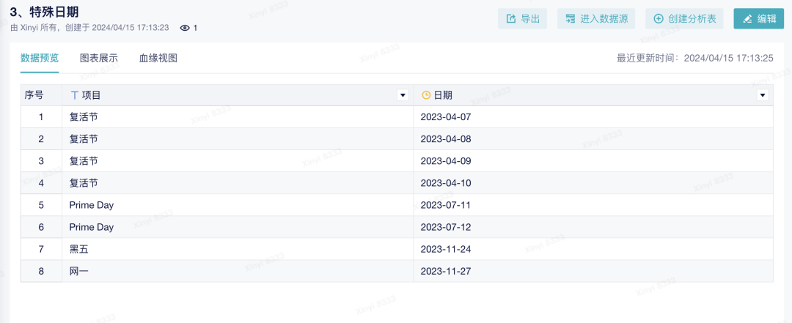Click row number 1 cell

click(x=41, y=117)
